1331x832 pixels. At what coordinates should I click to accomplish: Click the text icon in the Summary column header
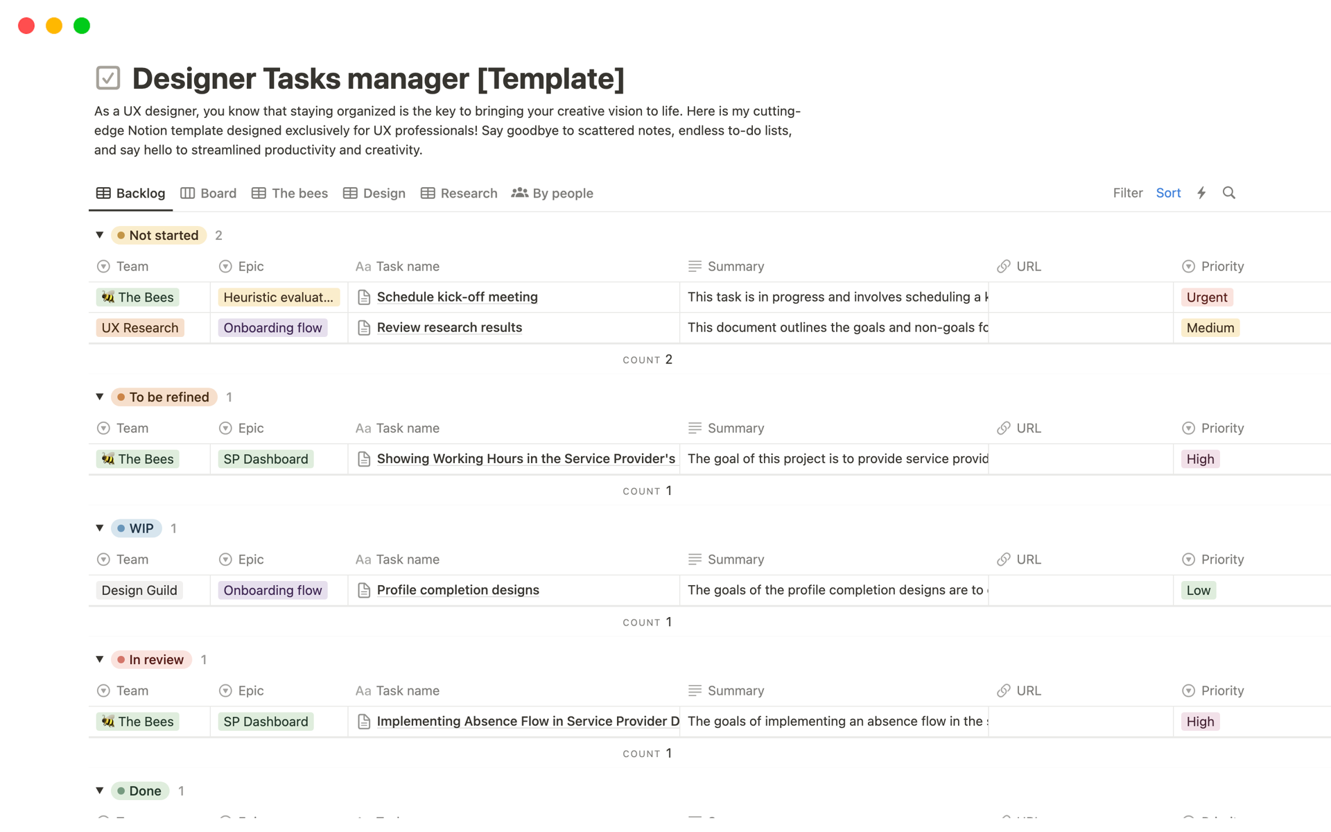693,266
